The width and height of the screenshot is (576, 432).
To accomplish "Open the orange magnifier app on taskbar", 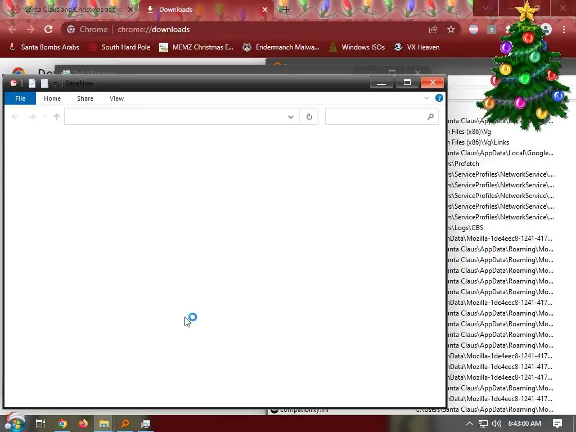I will [x=125, y=424].
